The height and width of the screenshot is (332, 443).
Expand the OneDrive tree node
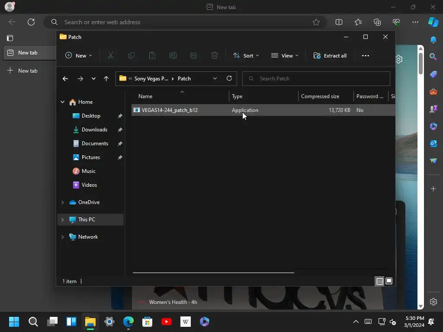click(62, 202)
